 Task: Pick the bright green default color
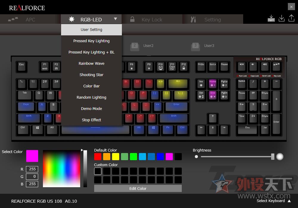click(x=134, y=157)
